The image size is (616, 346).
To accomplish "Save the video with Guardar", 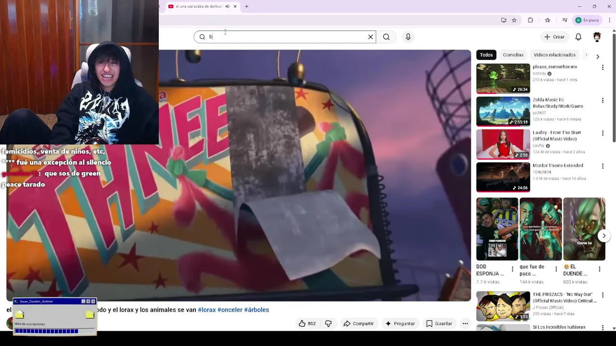I will click(439, 323).
